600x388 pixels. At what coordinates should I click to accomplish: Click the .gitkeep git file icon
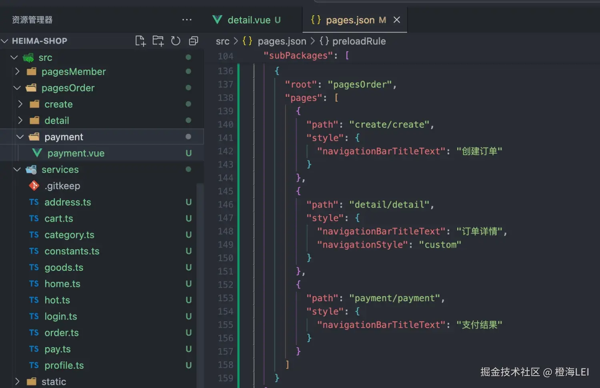pyautogui.click(x=34, y=186)
